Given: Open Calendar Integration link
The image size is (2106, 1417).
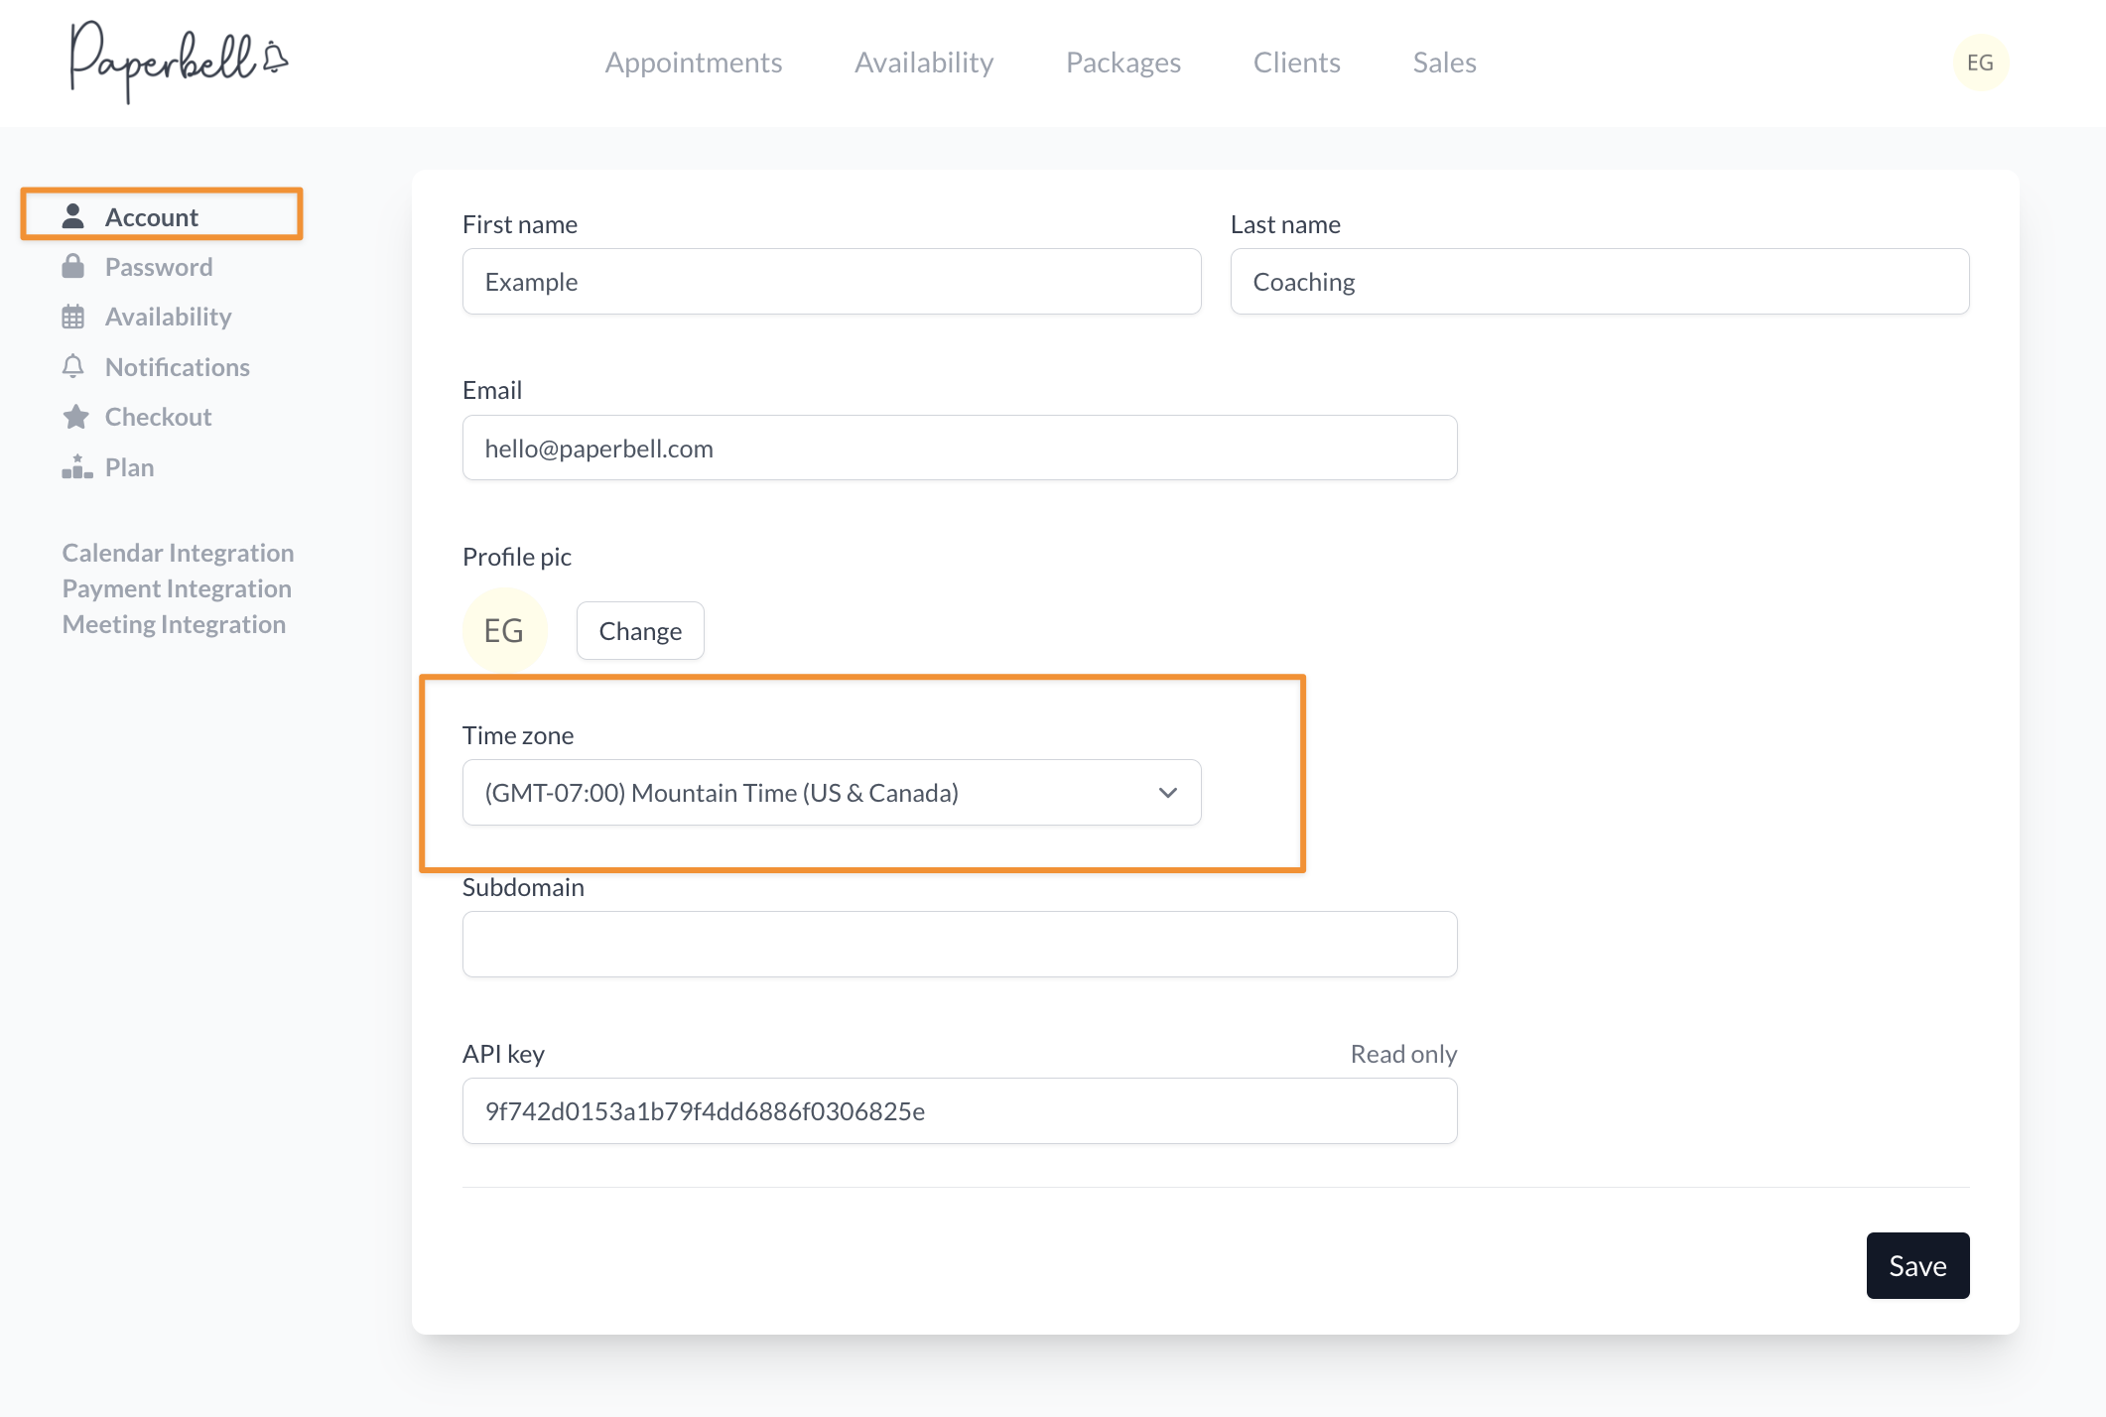Looking at the screenshot, I should (178, 553).
